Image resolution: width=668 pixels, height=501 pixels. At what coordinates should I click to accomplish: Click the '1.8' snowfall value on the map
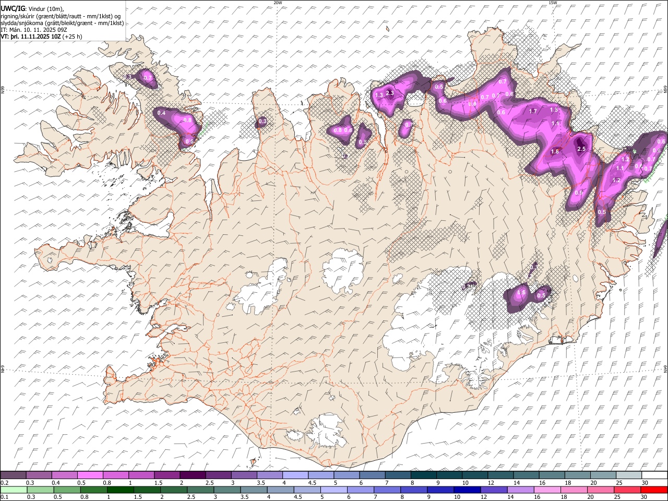(555, 152)
